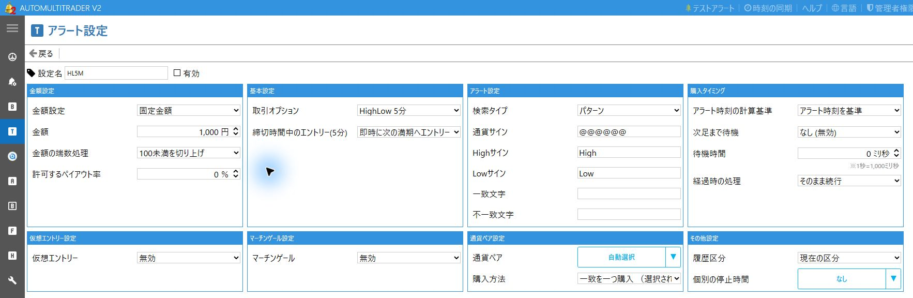Click the empty 不一致文字 input field
Viewport: 913px width, 298px height.
pos(629,214)
